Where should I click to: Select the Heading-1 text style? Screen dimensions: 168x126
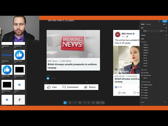click(x=146, y=45)
